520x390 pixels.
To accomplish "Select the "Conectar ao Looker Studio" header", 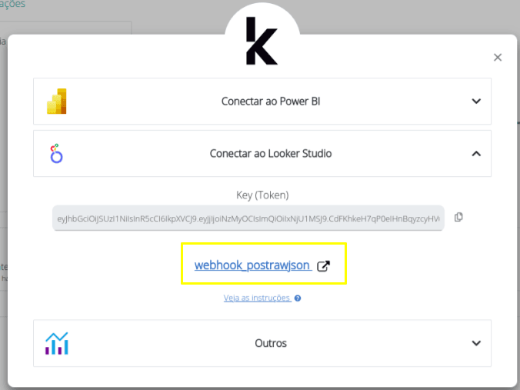I will coord(271,154).
